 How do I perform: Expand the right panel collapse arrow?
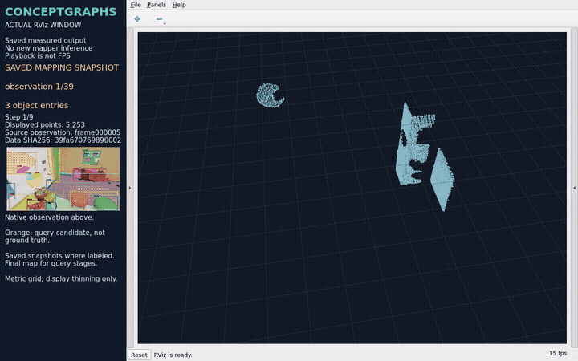coord(574,188)
